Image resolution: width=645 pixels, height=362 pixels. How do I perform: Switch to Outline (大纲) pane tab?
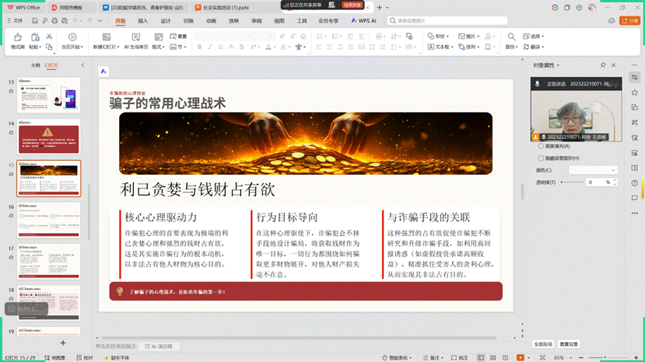click(x=36, y=65)
